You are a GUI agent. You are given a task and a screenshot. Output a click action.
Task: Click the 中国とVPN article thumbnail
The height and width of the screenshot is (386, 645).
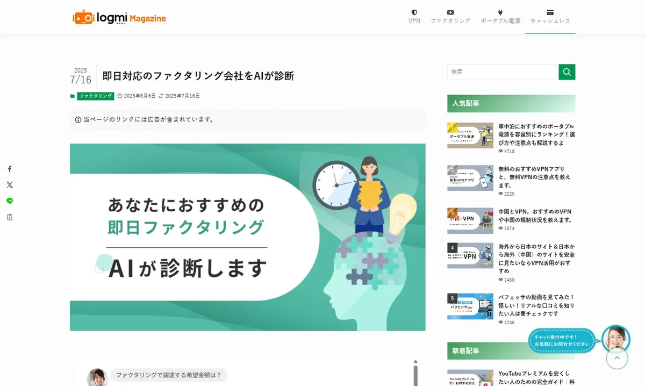pos(470,220)
